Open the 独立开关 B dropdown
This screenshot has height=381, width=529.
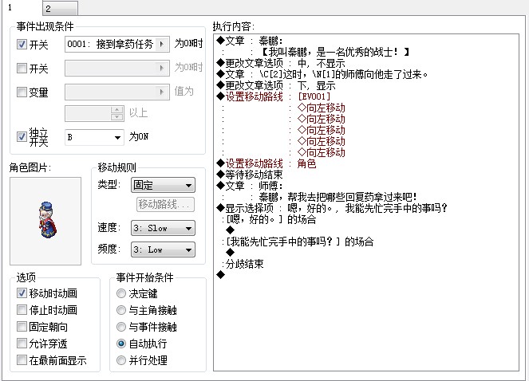point(94,137)
